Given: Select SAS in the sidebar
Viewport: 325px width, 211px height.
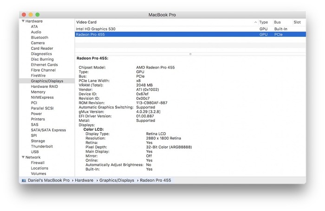Looking at the screenshot, I should click(x=35, y=124).
